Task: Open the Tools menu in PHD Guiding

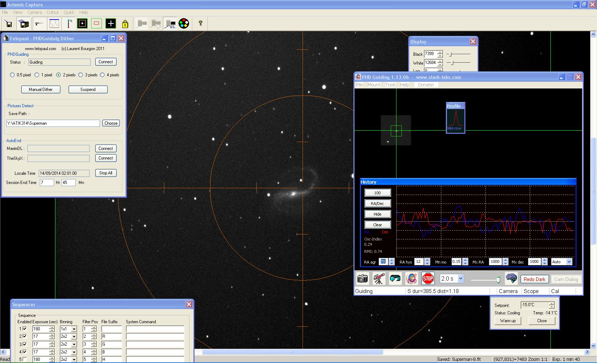Action: (x=390, y=85)
